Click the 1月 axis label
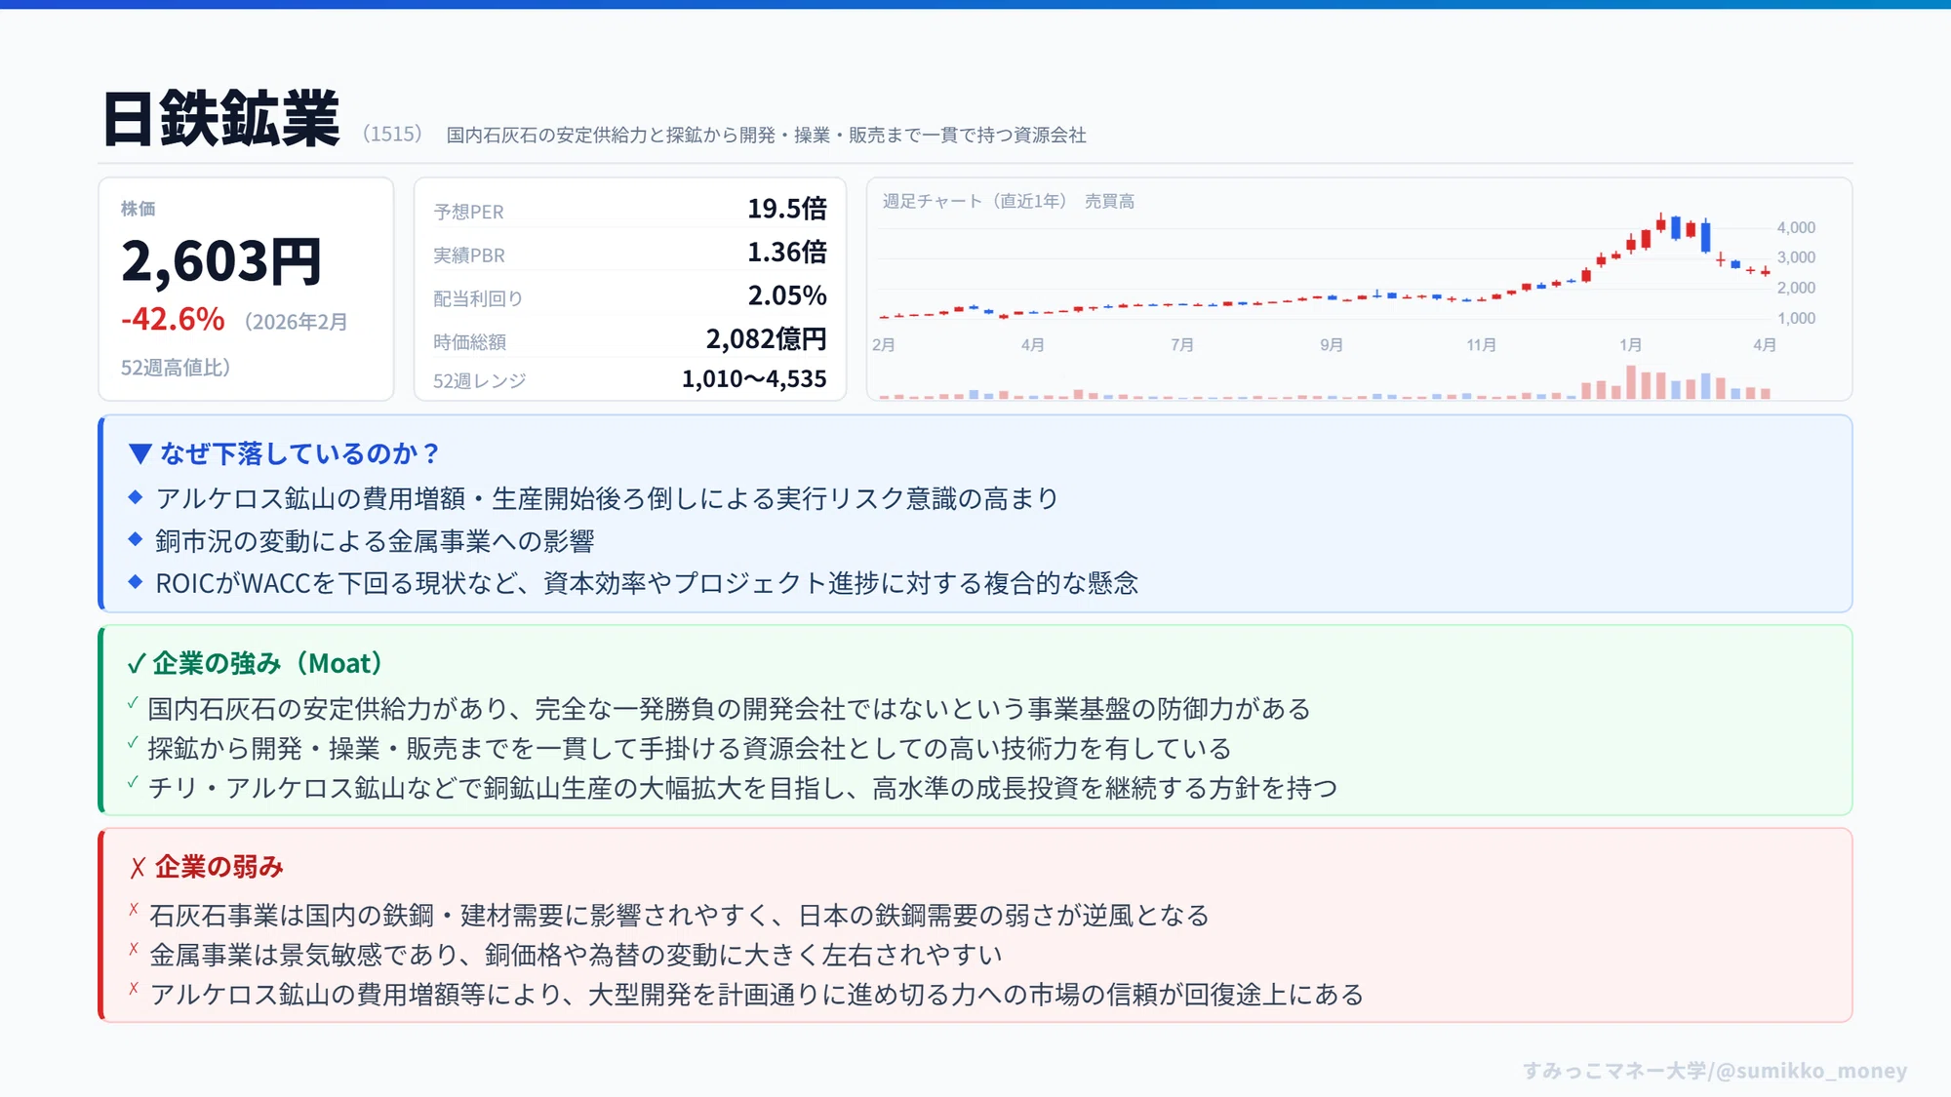 [1630, 345]
